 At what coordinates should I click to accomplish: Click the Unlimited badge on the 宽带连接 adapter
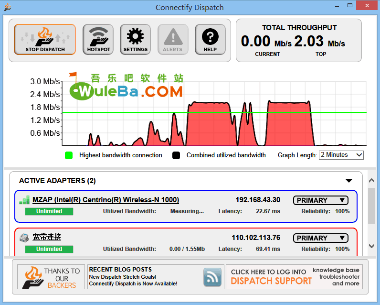(49, 249)
